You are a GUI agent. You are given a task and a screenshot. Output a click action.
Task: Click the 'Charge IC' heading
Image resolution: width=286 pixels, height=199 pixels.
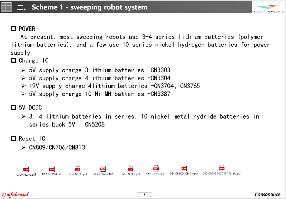click(34, 60)
